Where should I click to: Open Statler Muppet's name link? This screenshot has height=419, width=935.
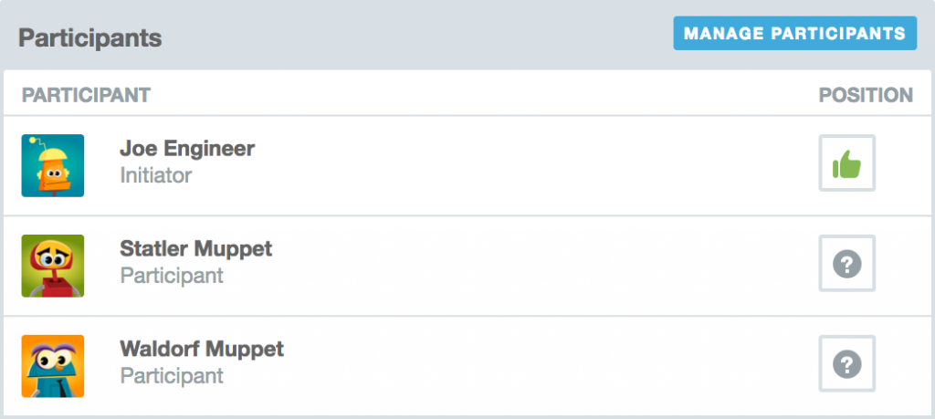tap(195, 248)
